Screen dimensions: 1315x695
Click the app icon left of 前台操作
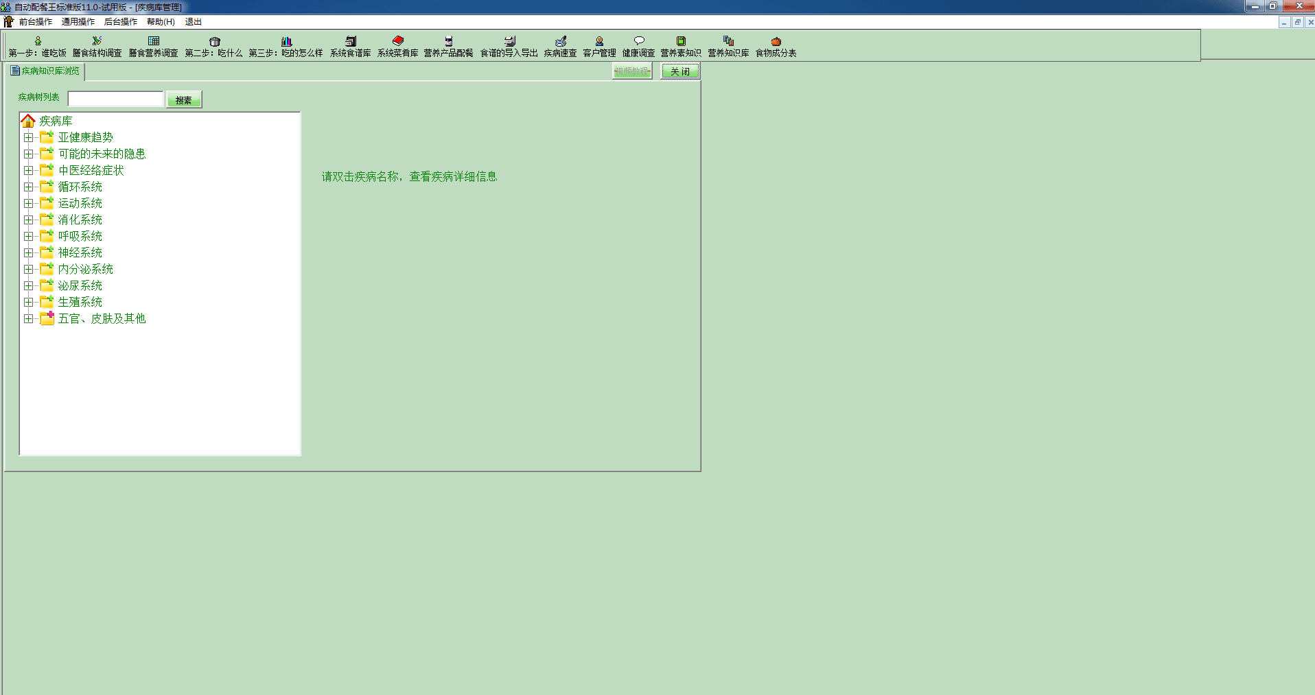tap(8, 22)
